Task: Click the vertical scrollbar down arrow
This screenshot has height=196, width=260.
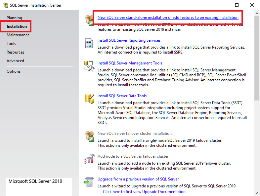Action: coord(257,192)
